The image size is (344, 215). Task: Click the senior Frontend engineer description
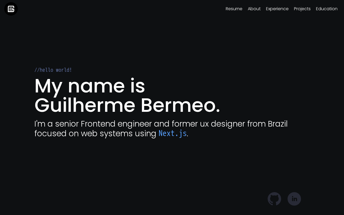click(x=161, y=129)
